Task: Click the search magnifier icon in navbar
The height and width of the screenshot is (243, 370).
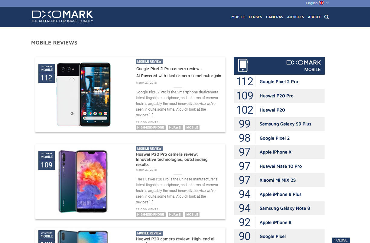Action: 326,17
